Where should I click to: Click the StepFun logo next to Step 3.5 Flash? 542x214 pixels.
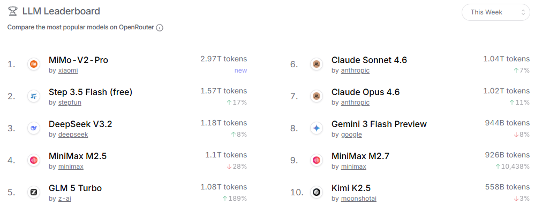tap(34, 97)
